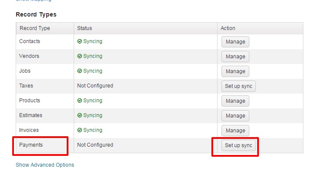The width and height of the screenshot is (313, 175).
Task: Click Manage in the Jobs row
Action: [x=235, y=71]
